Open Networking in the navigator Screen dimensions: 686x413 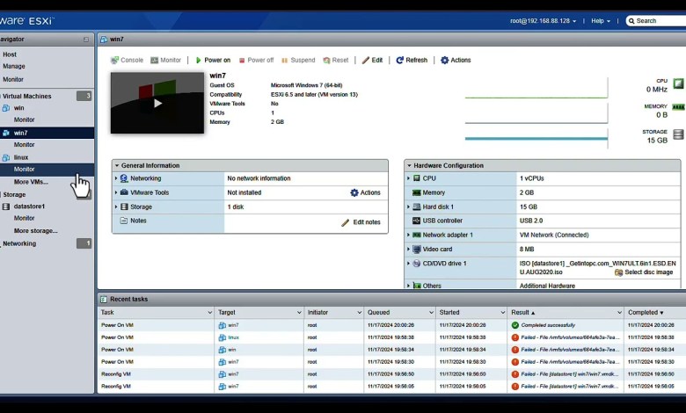(x=19, y=243)
